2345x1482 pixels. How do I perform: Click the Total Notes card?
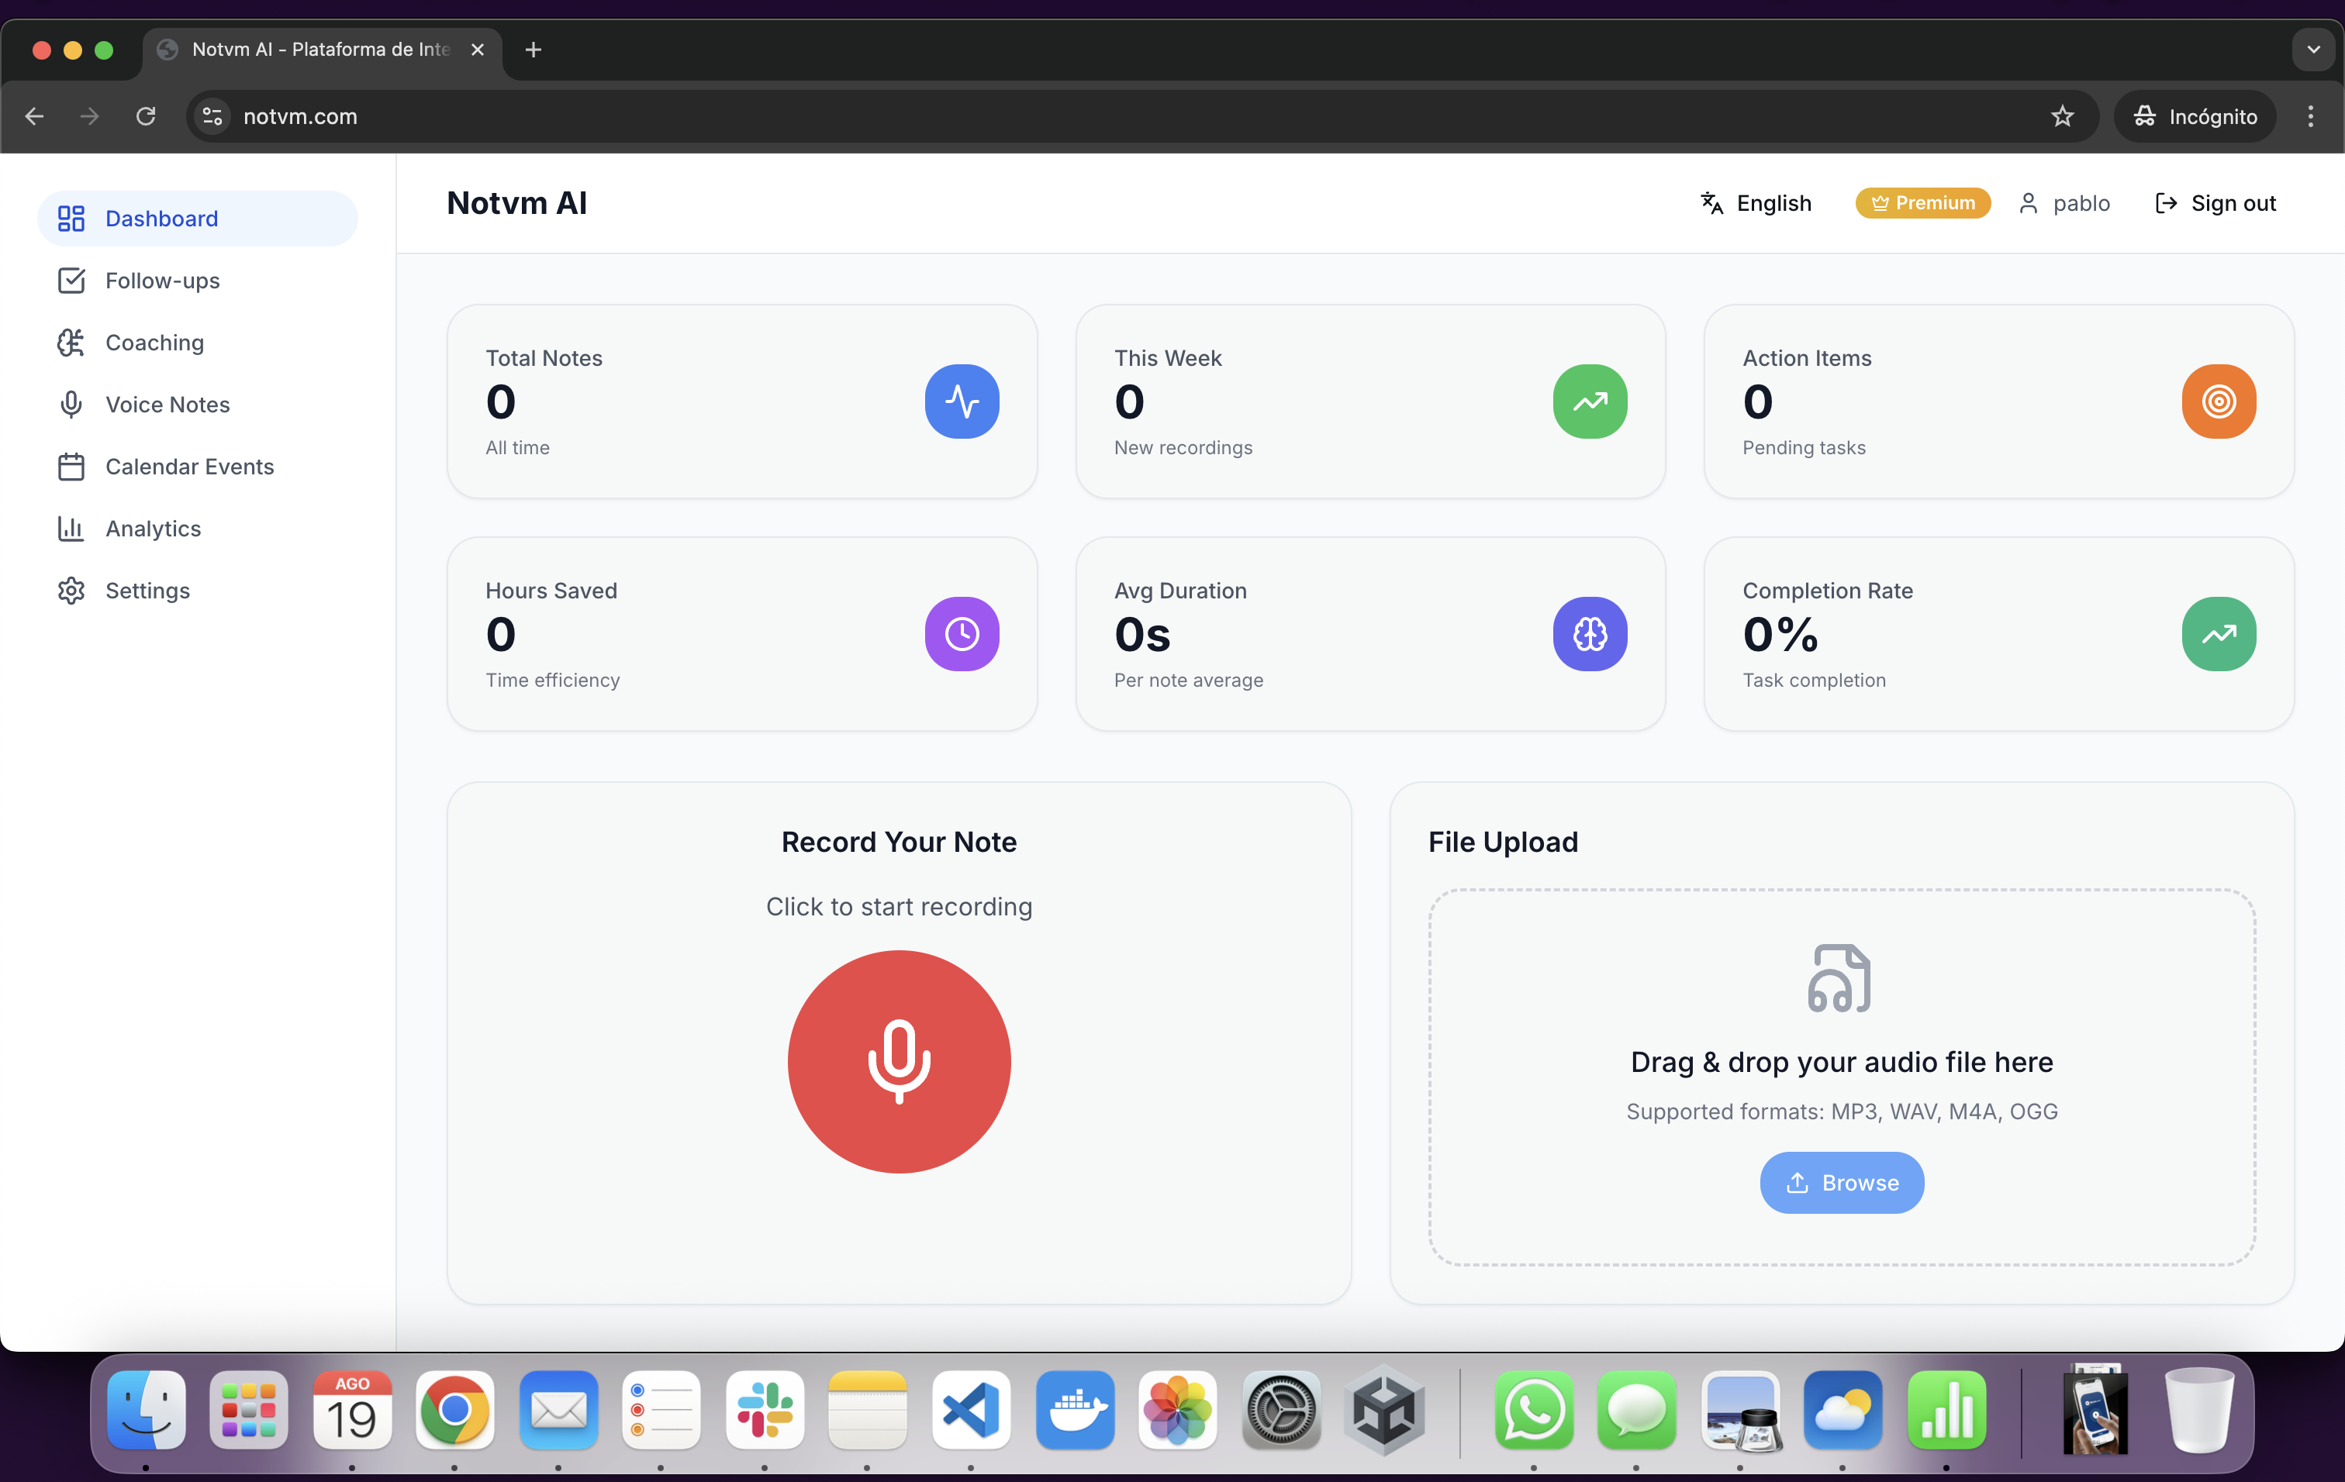pos(742,401)
